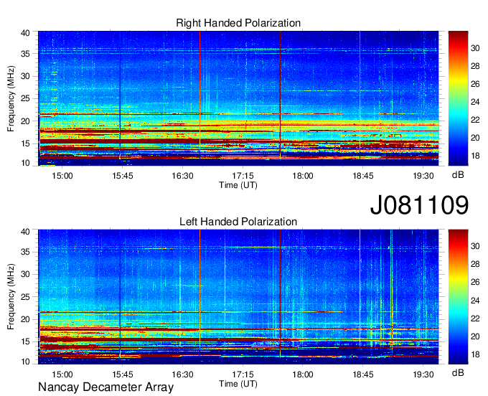
Task: Click the Right Handed Polarization spectrogram
Action: tap(238, 98)
